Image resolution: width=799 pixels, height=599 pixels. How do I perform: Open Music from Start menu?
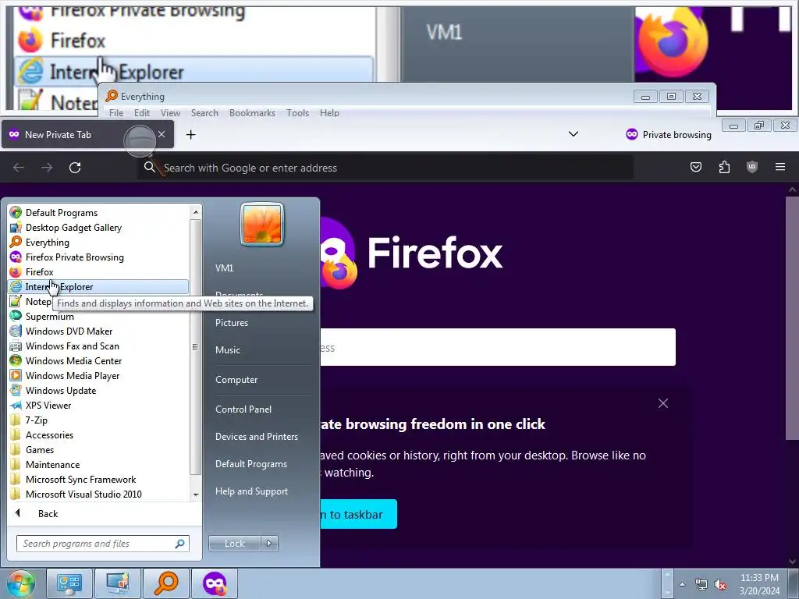click(x=228, y=350)
